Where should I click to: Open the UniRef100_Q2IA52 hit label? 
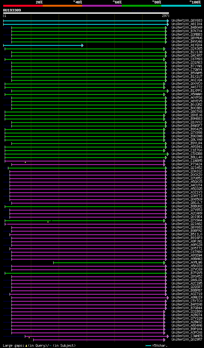click(187, 168)
